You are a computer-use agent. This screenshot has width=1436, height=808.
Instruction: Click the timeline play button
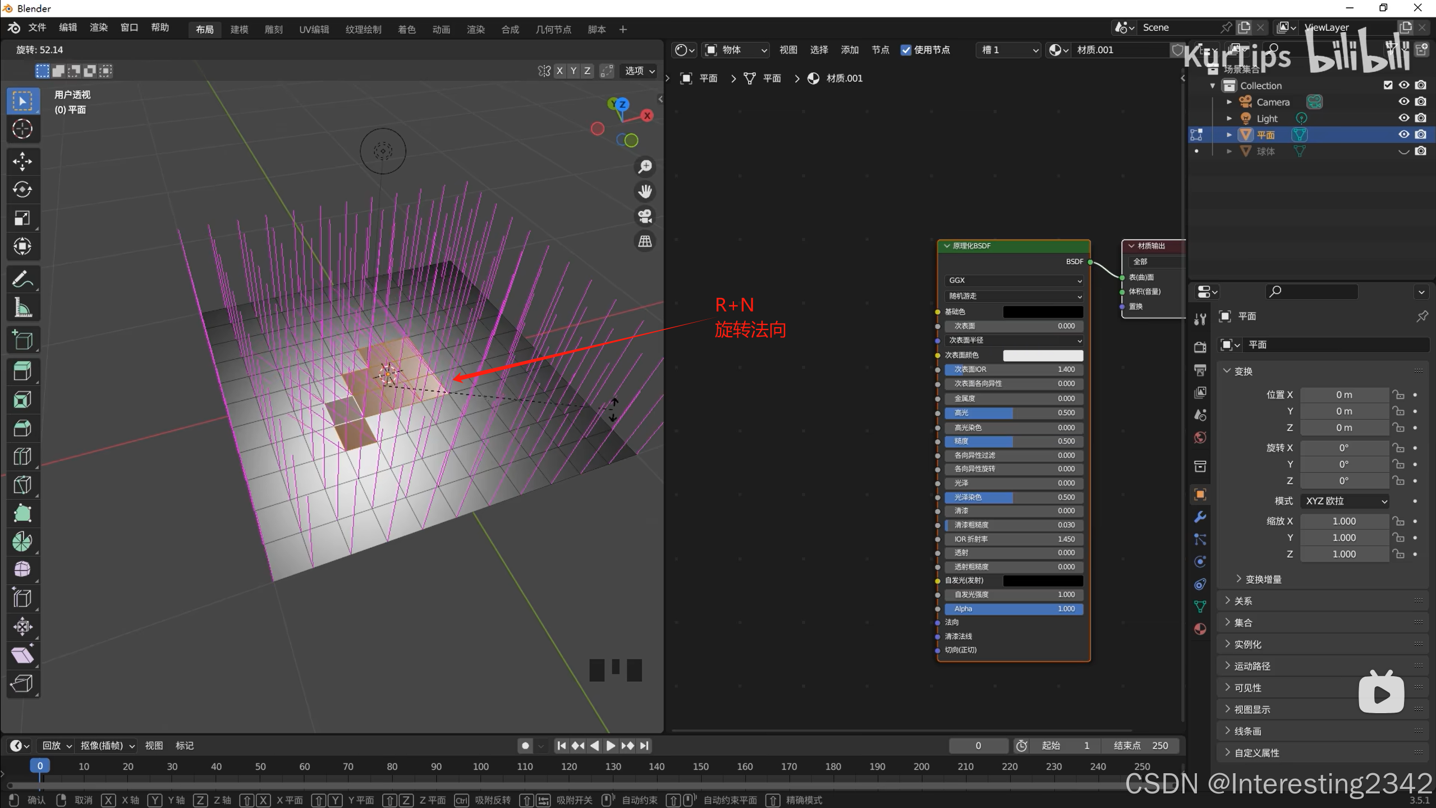[611, 746]
